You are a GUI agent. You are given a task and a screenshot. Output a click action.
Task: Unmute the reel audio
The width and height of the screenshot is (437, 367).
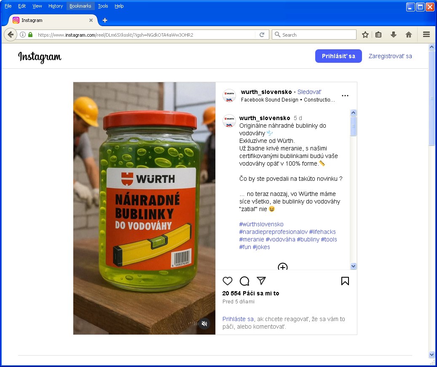204,324
